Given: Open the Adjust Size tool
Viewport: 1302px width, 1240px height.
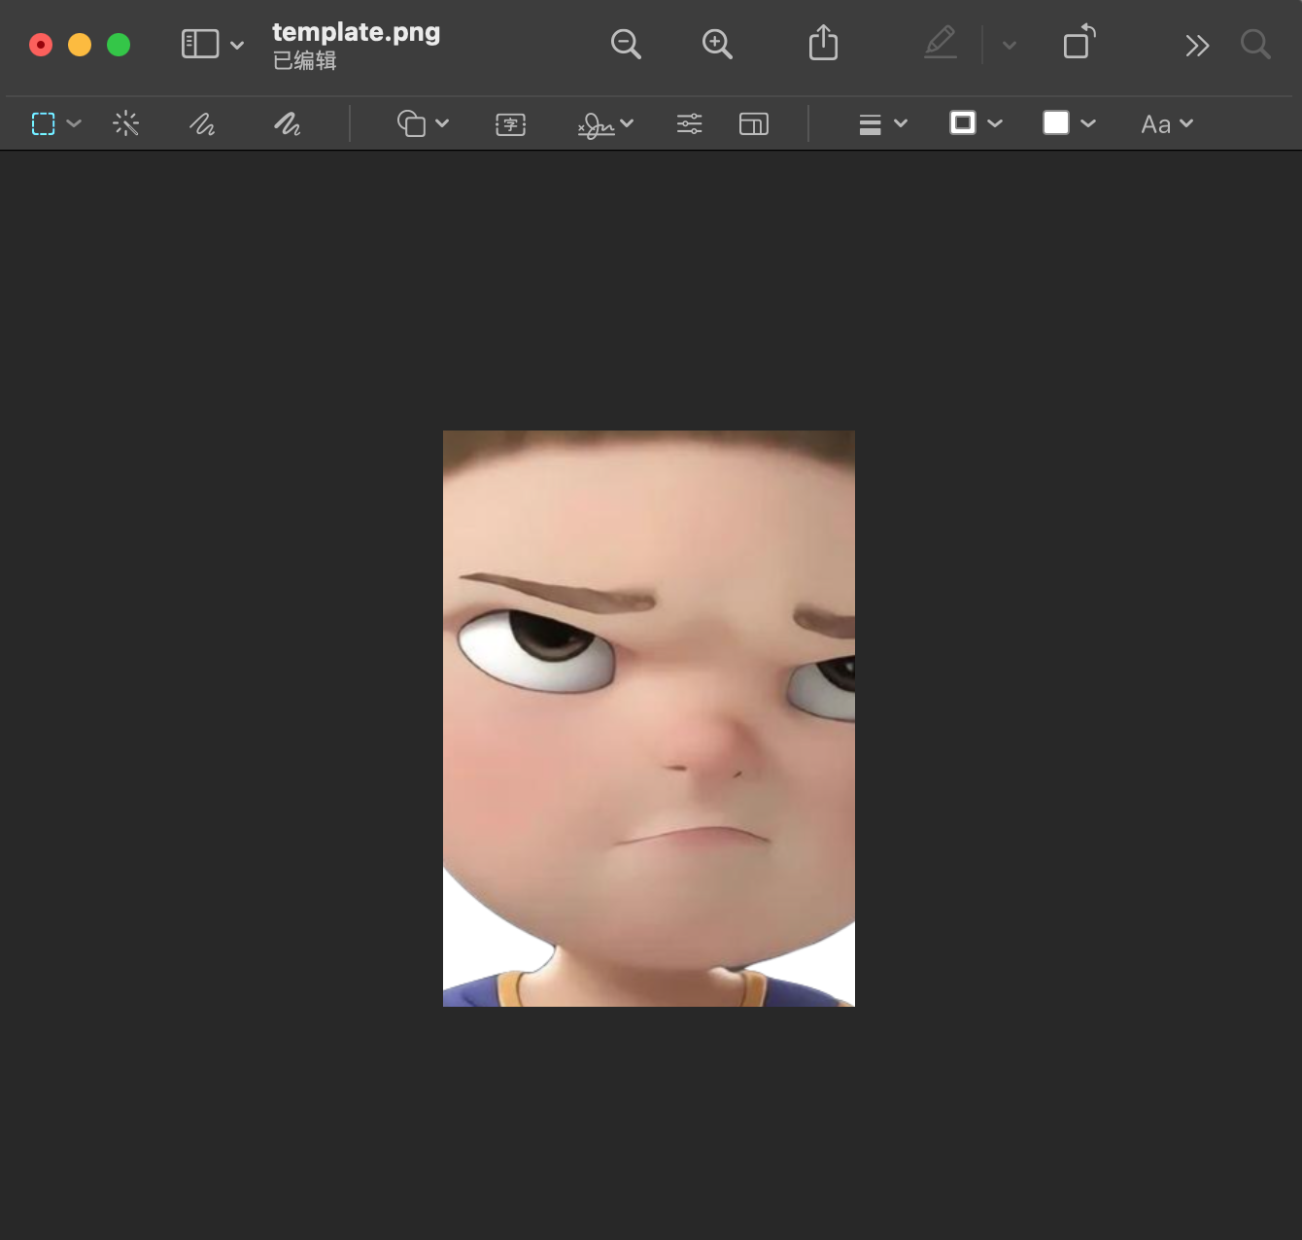Looking at the screenshot, I should pos(754,123).
